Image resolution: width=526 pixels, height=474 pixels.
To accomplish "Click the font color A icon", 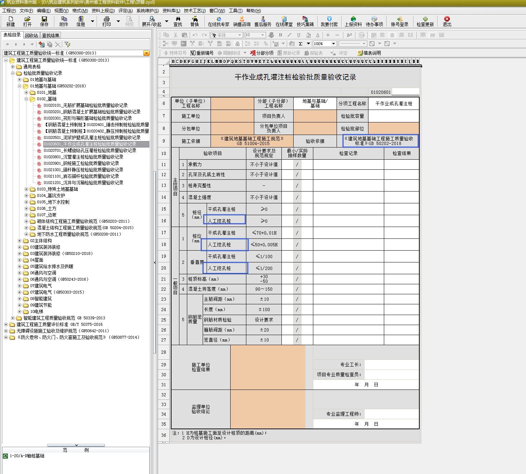I will 318,35.
